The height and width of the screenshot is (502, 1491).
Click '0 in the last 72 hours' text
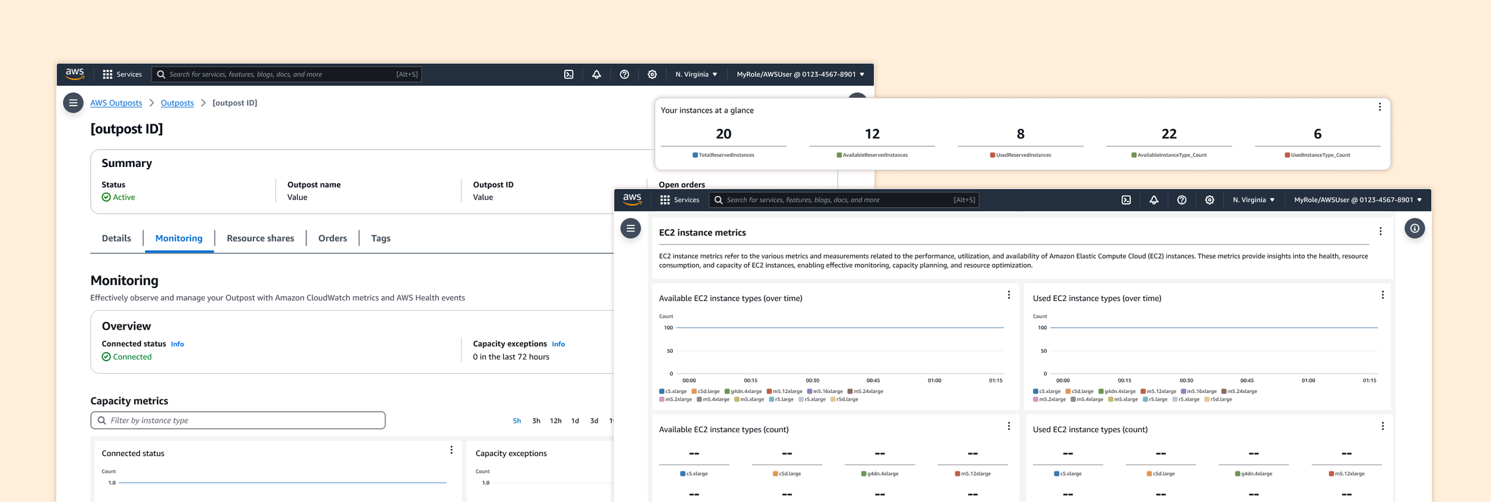tap(511, 357)
